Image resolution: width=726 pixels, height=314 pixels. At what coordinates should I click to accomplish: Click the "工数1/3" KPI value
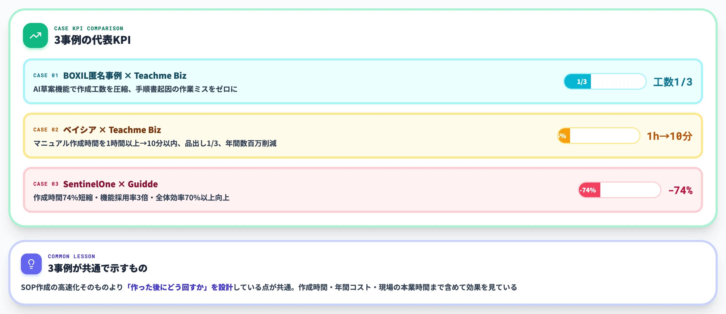click(673, 82)
